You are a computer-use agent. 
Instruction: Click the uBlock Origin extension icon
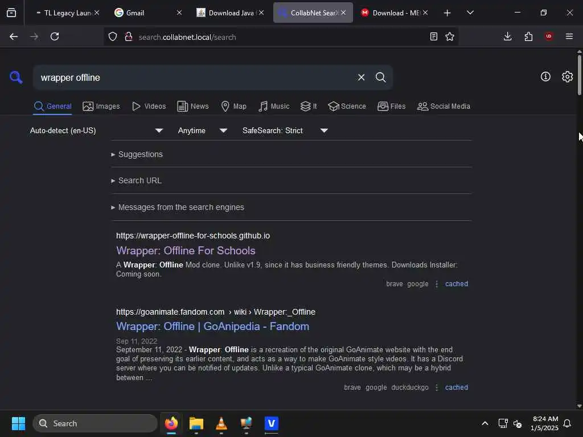[x=549, y=36]
